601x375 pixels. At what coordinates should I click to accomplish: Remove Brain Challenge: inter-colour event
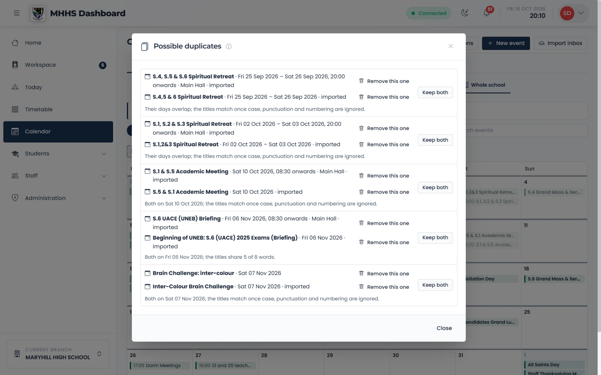coord(384,274)
